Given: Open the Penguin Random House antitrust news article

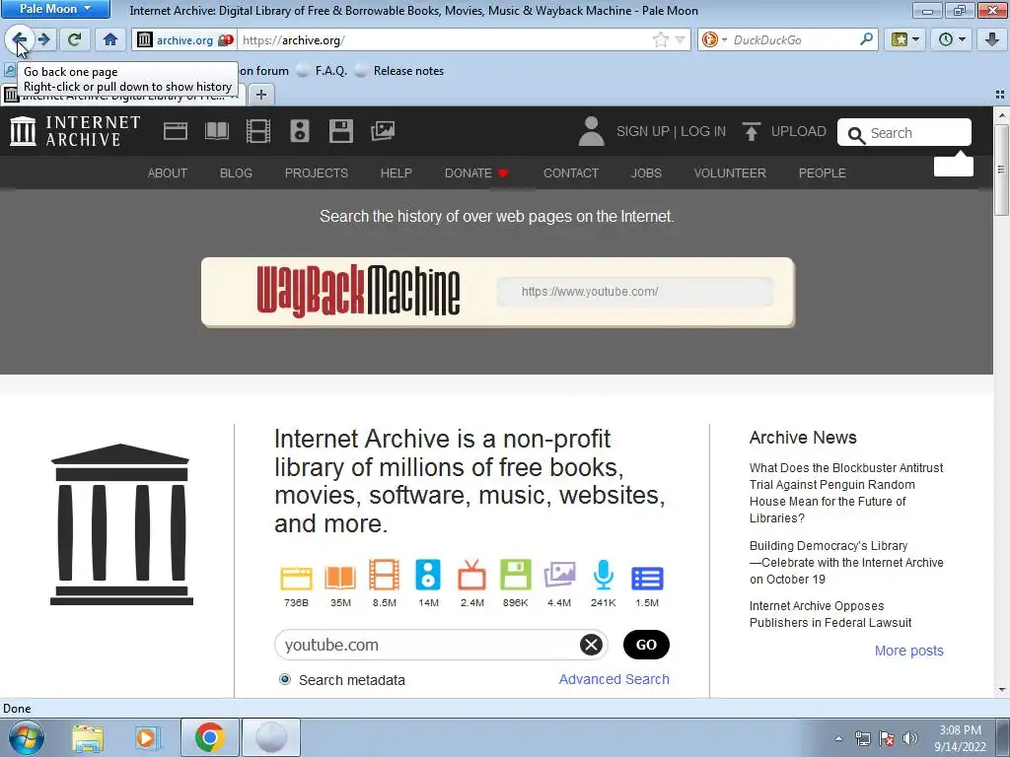Looking at the screenshot, I should 845,493.
